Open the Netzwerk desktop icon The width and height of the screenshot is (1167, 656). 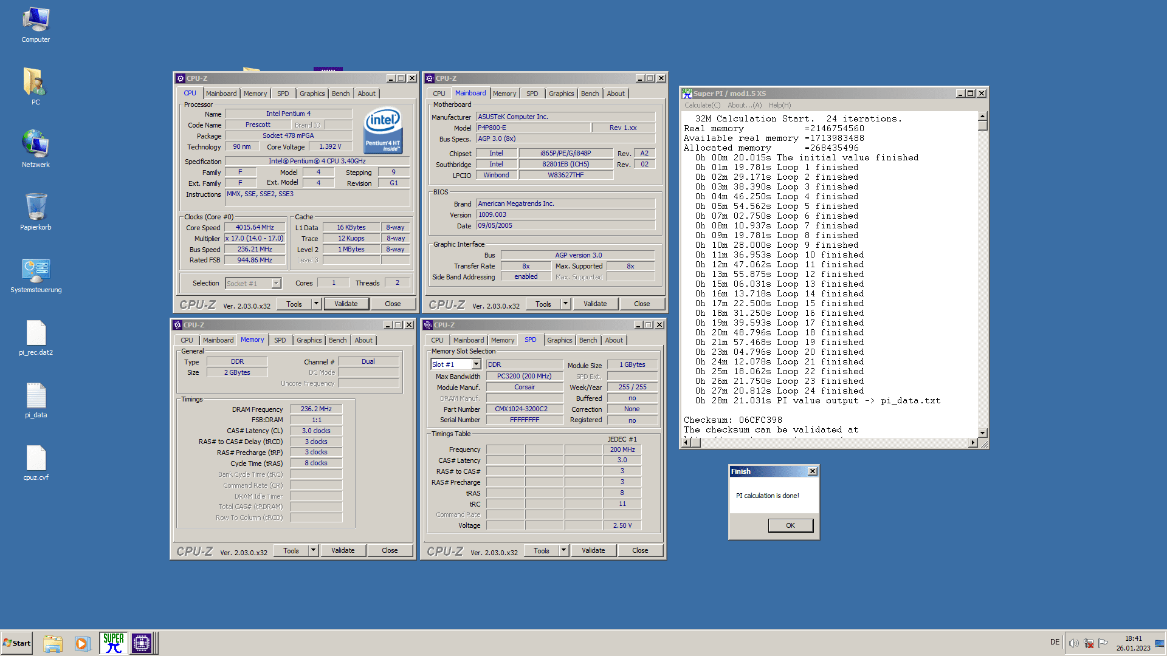coord(36,149)
